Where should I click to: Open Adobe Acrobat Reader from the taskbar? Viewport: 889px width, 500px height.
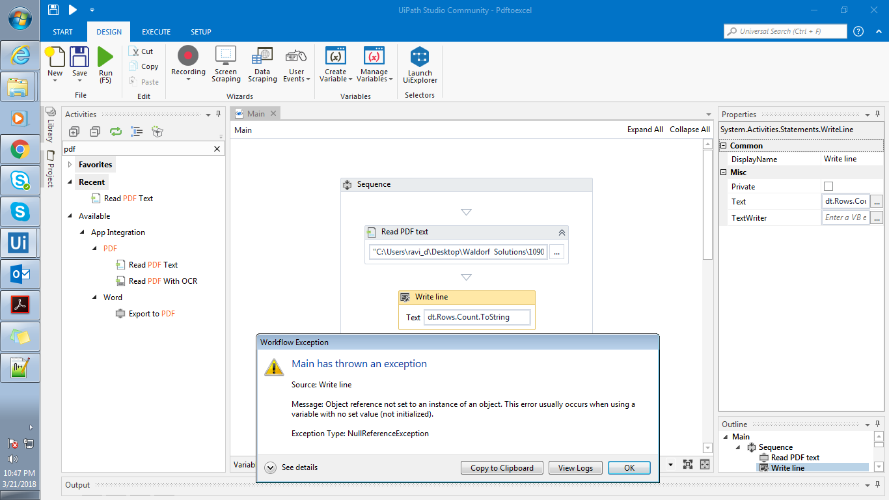20,305
